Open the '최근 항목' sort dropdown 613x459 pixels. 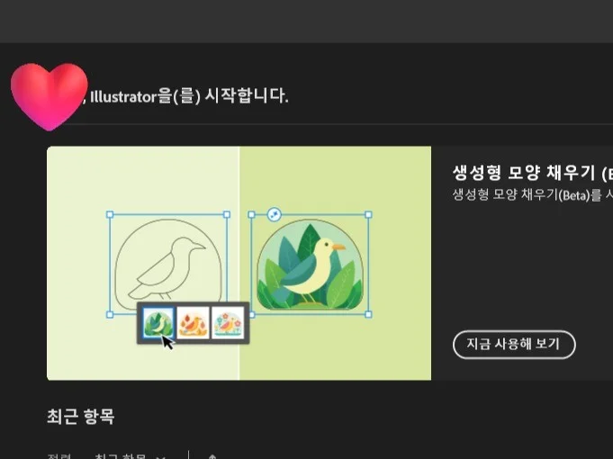pyautogui.click(x=130, y=456)
